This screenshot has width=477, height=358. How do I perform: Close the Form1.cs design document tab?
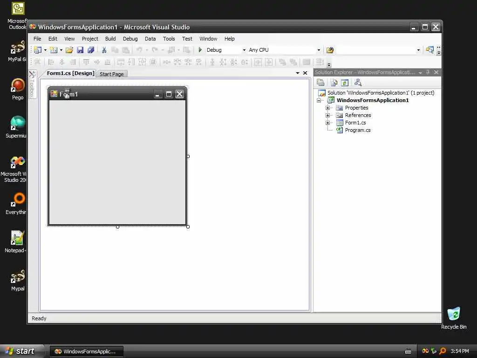point(305,73)
